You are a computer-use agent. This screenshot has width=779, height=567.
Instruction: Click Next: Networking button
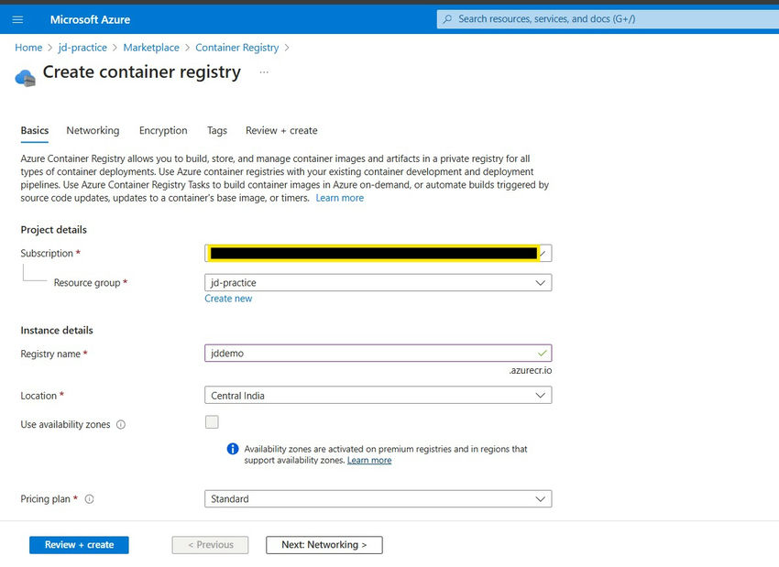pyautogui.click(x=324, y=545)
